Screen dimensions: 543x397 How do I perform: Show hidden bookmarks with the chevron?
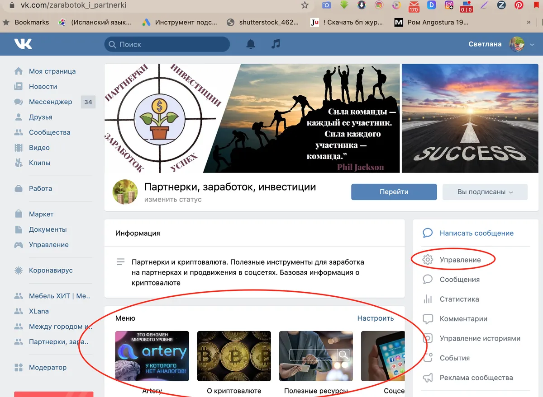point(529,22)
